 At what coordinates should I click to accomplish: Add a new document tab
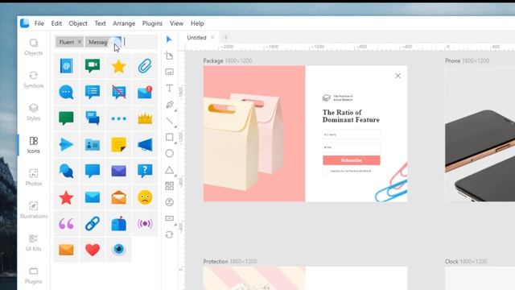coord(225,38)
